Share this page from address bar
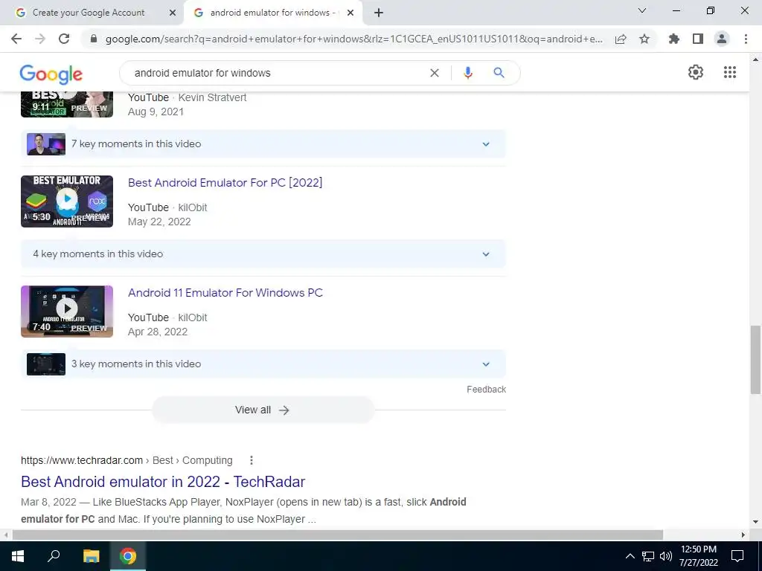This screenshot has height=571, width=762. coord(621,39)
